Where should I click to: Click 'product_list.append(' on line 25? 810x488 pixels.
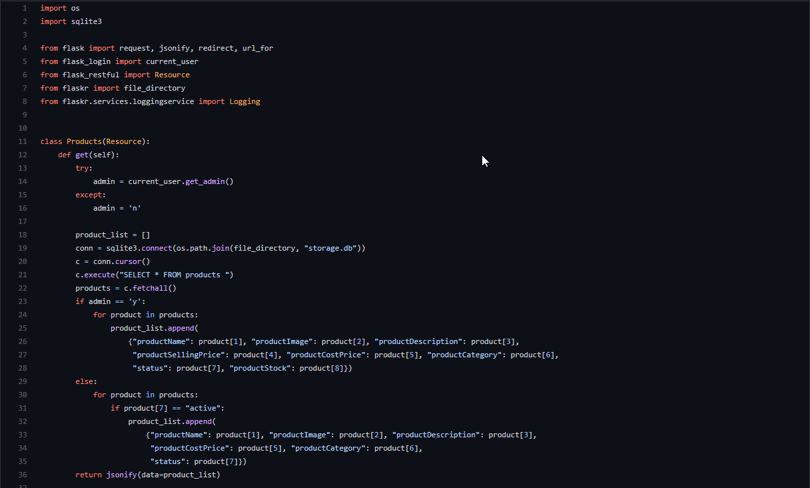tap(155, 328)
